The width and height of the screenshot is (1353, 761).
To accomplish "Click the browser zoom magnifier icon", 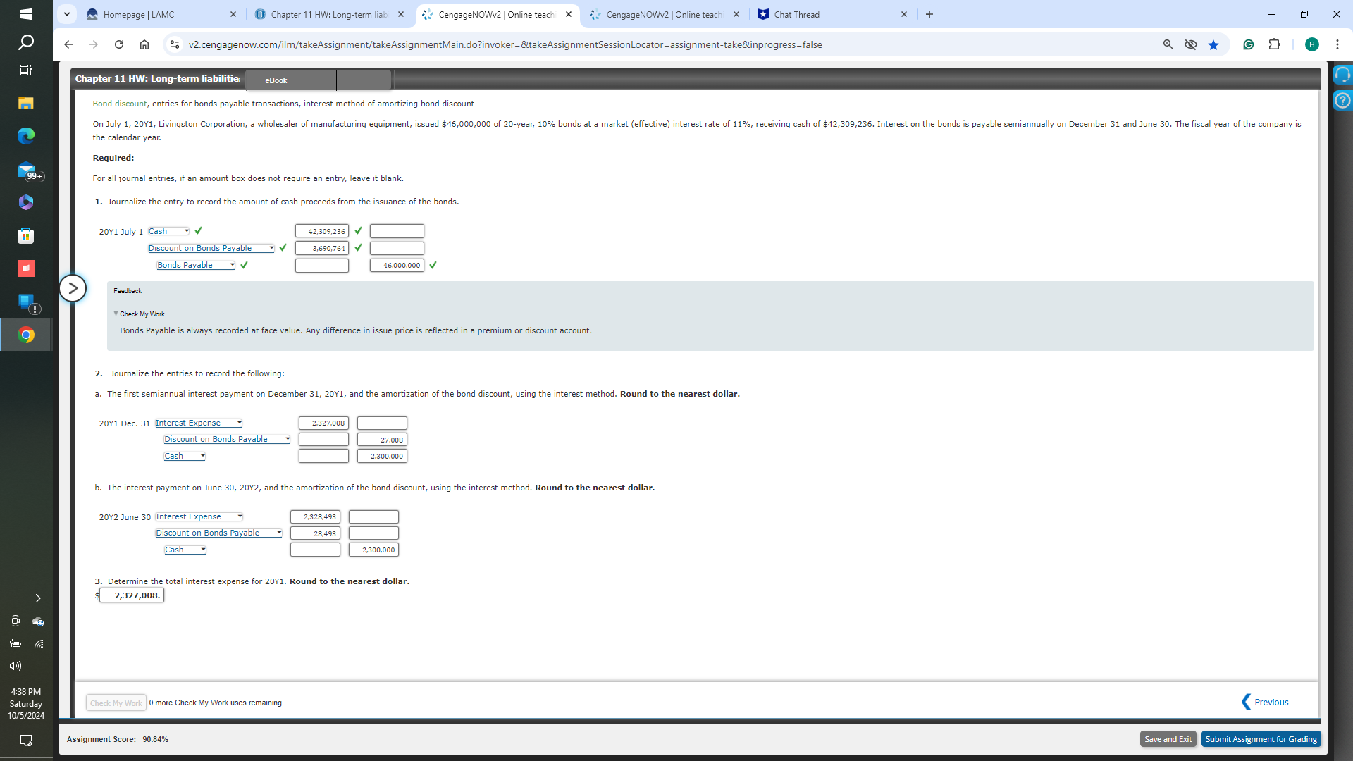I will click(1168, 44).
